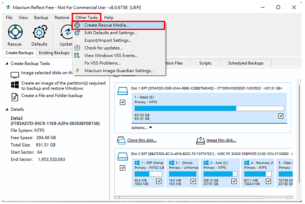
Task: Click the ESP partition usage bar
Action: [148, 174]
